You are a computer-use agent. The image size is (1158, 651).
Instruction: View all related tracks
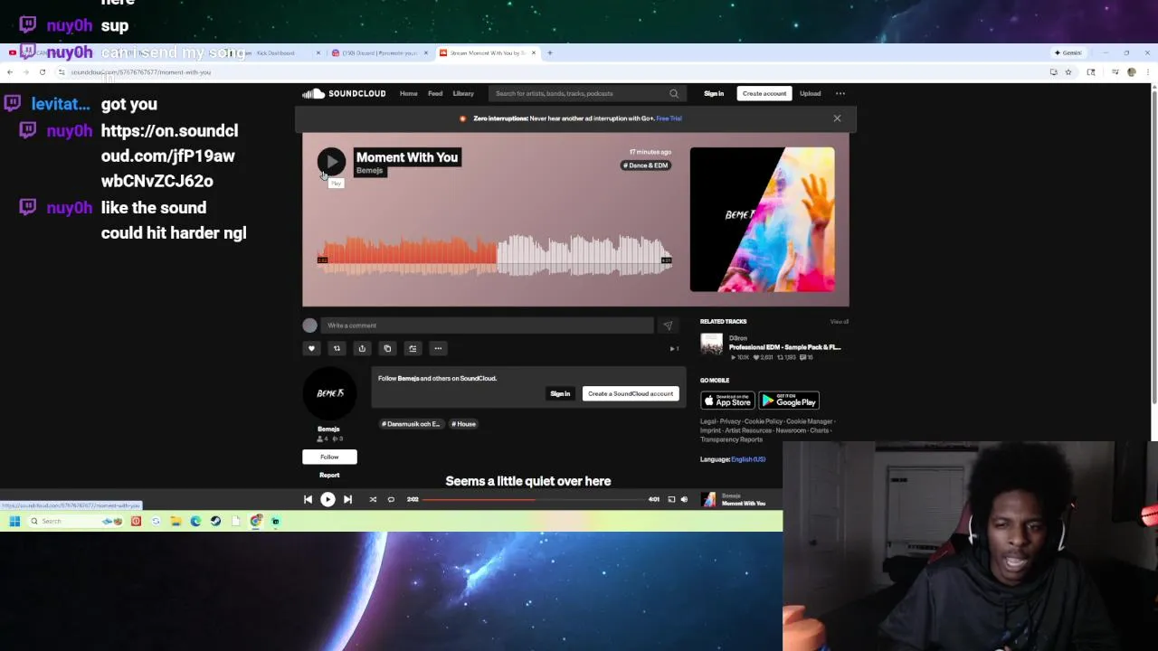click(x=840, y=322)
